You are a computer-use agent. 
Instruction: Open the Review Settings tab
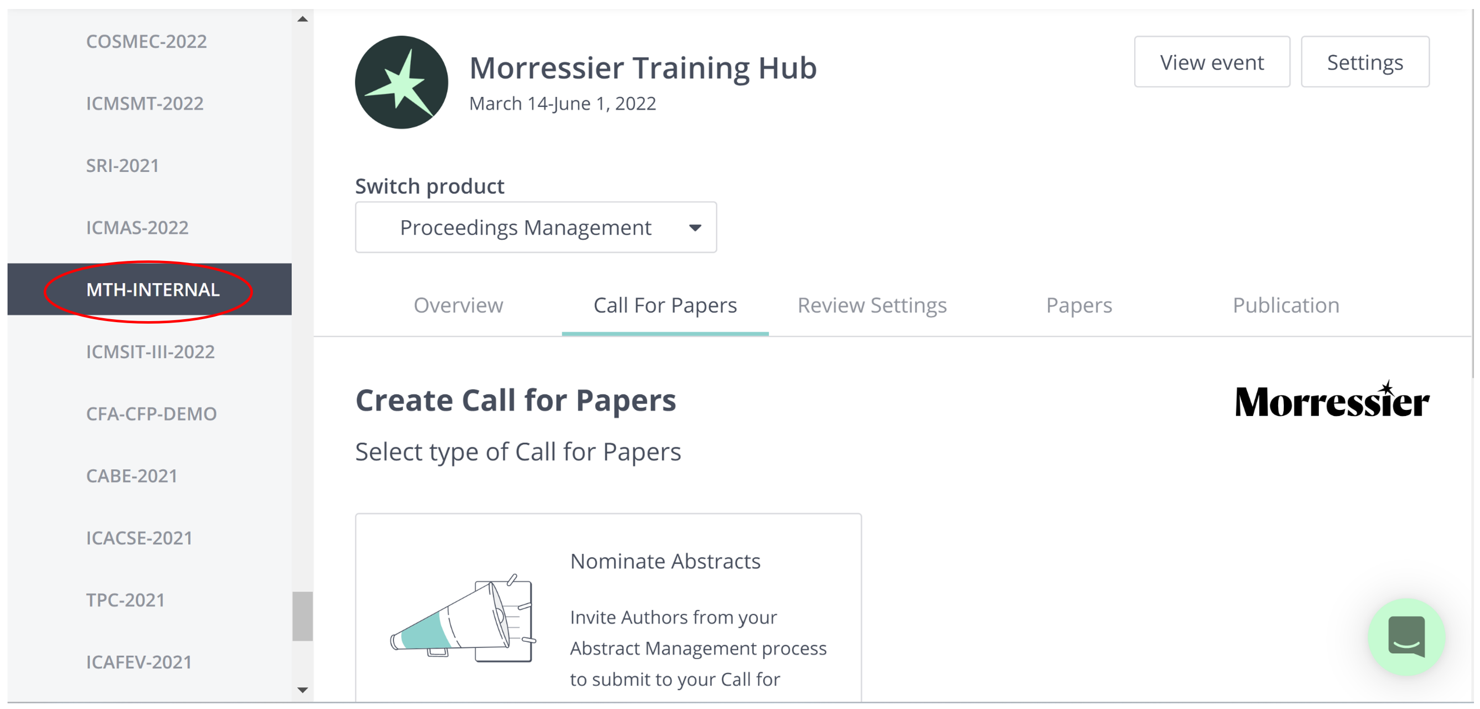point(872,305)
